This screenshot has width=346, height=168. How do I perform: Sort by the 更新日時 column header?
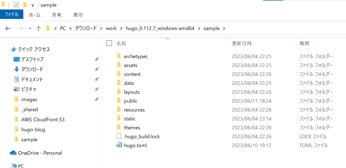click(x=242, y=43)
